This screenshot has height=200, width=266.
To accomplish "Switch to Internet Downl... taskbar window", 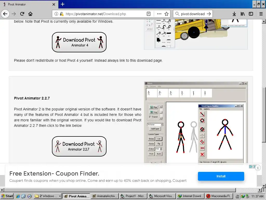I will (190, 196).
